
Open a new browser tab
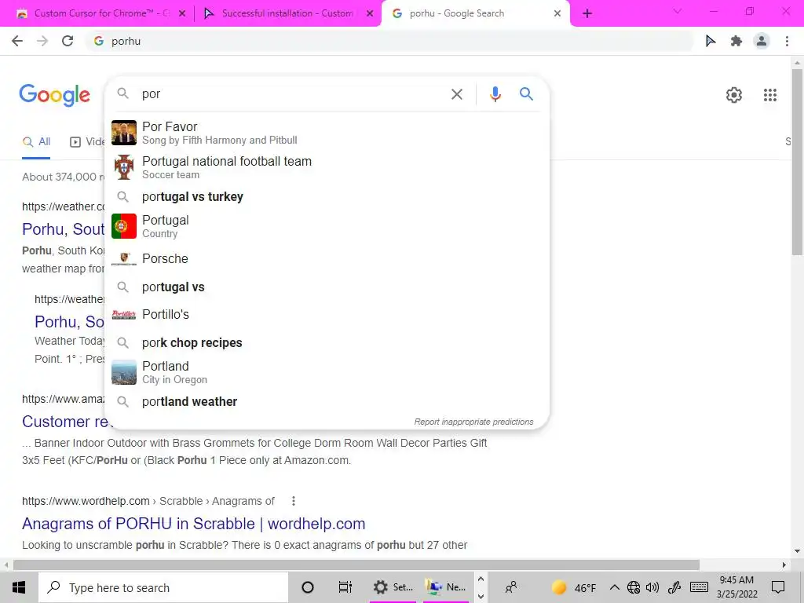[x=587, y=13]
